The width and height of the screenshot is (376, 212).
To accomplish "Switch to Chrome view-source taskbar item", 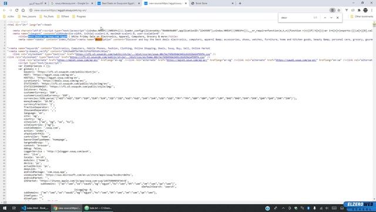I will tap(66, 208).
